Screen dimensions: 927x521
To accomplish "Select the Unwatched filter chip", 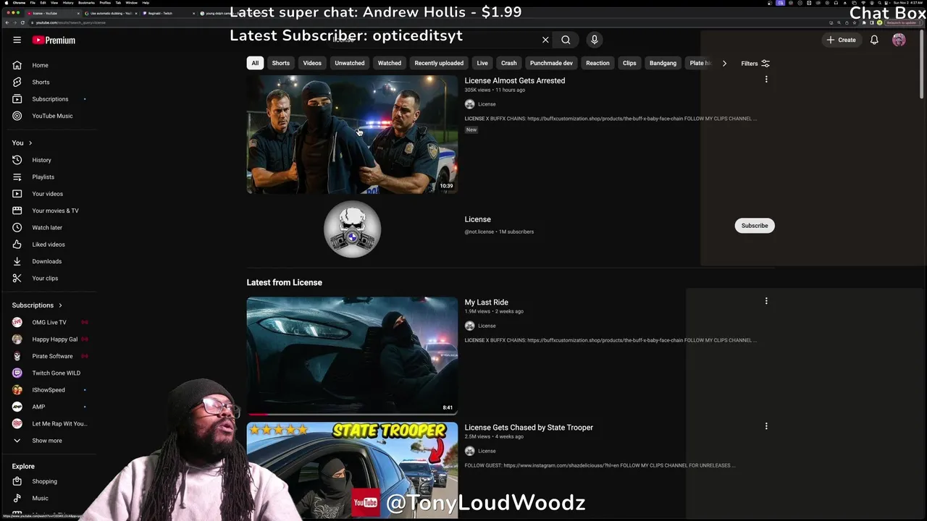I will point(350,63).
